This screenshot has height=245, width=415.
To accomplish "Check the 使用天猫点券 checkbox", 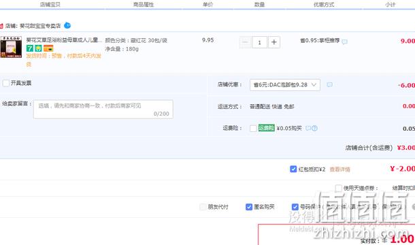I will [339, 188].
